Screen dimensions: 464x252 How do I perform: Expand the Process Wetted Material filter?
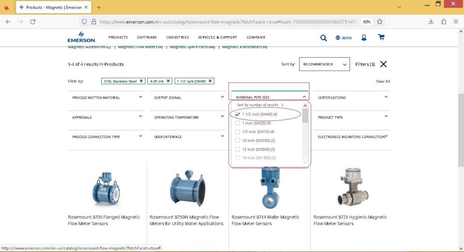[106, 98]
